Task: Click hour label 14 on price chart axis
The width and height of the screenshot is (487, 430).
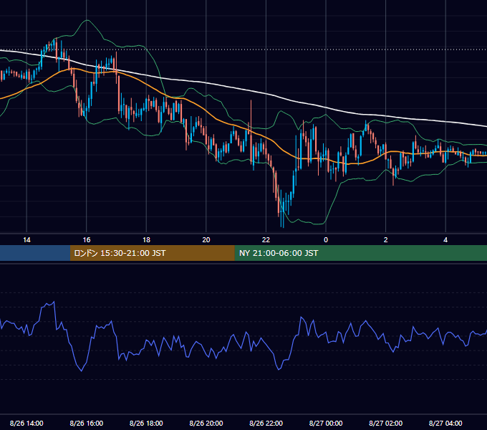Action: pos(26,240)
